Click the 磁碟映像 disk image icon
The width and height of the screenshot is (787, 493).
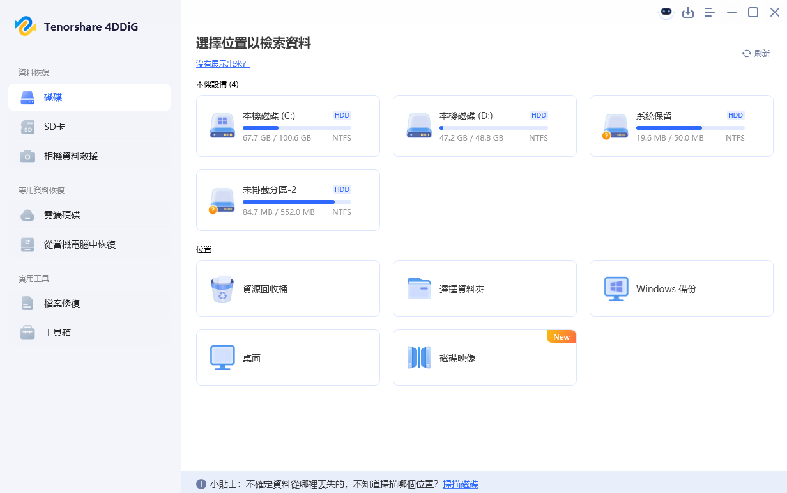[419, 357]
